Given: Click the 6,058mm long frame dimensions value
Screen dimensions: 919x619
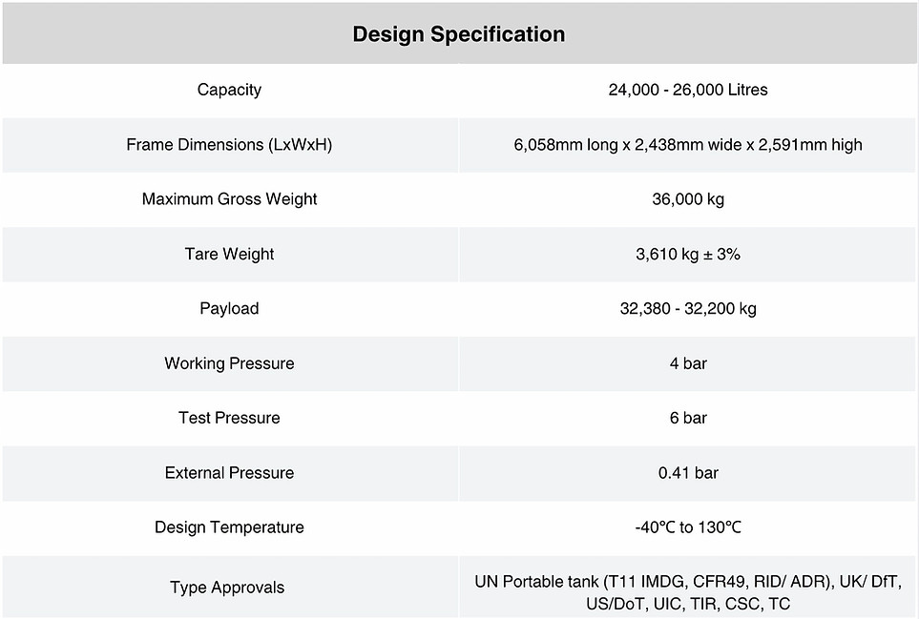Looking at the screenshot, I should pos(688,145).
